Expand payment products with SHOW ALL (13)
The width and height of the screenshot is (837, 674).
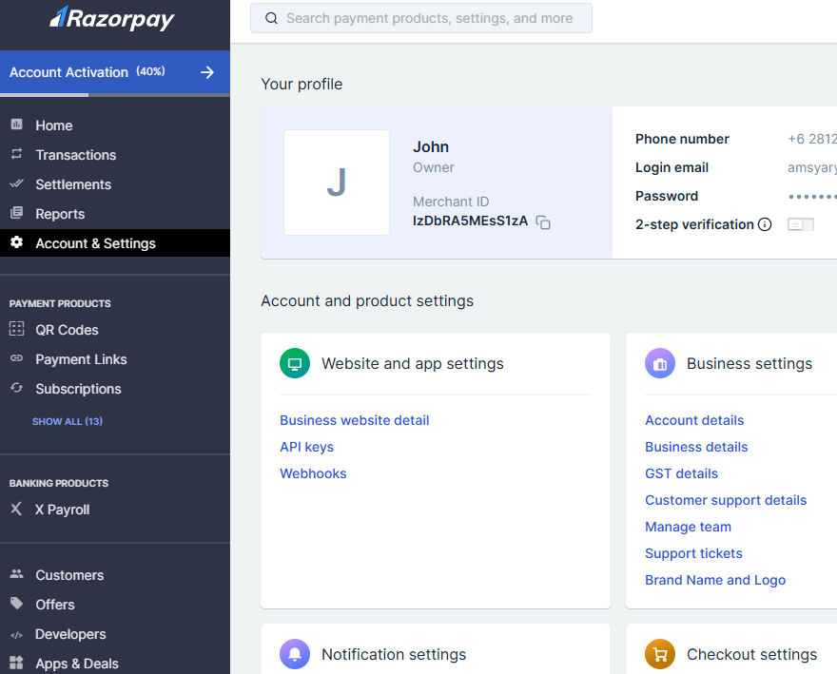[68, 421]
